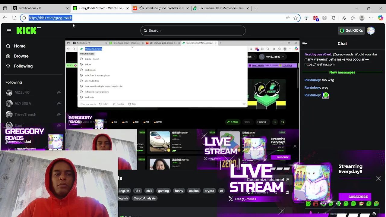This screenshot has width=386, height=217.
Task: Pick the heart-eyes emote at the end of the quick emotes
Action: click(377, 204)
